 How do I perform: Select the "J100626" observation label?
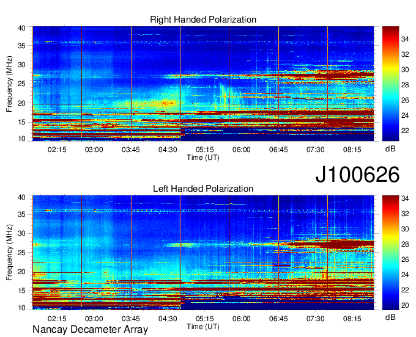[x=357, y=175]
